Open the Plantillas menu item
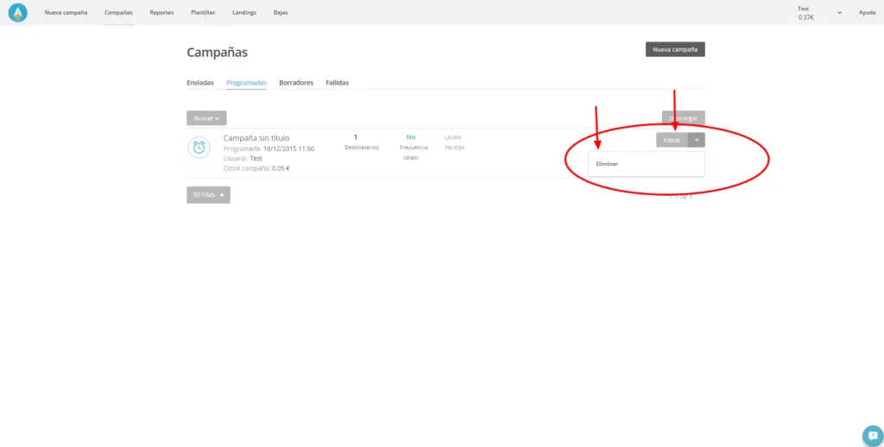Viewport: 884px width, 447px height. 203,13
